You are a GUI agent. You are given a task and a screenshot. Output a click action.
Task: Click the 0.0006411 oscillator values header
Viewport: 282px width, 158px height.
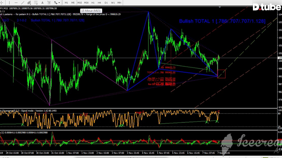pos(24,133)
